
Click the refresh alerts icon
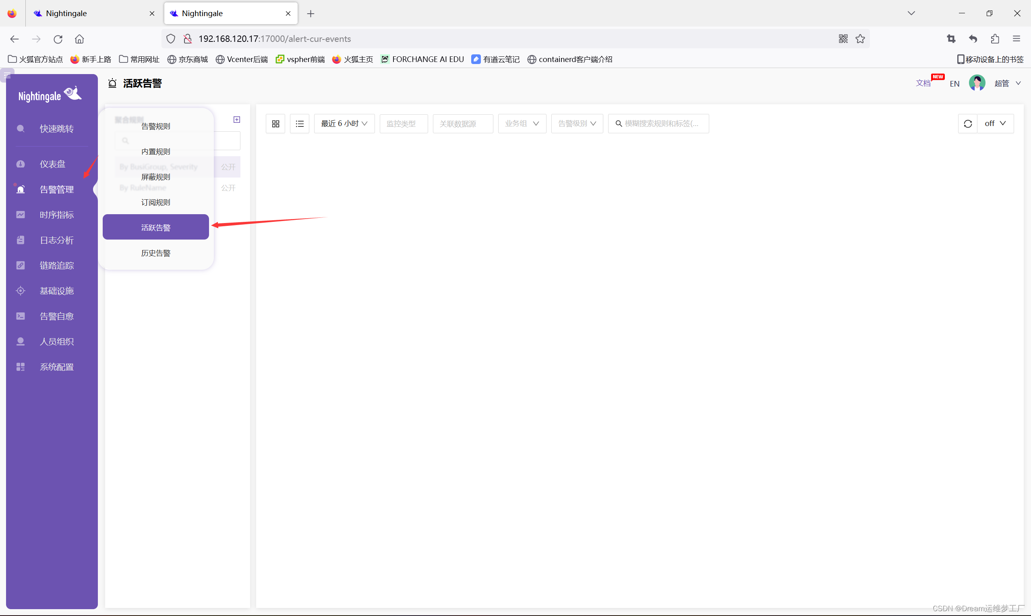[967, 124]
